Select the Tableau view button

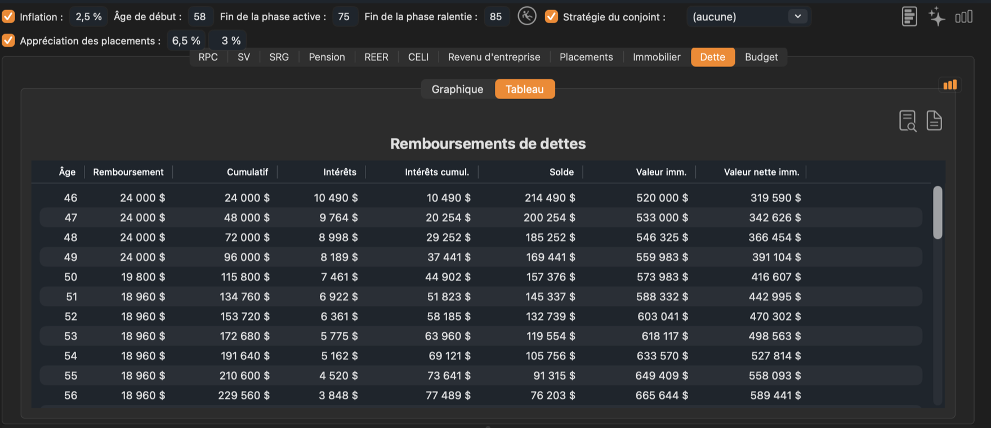coord(525,89)
